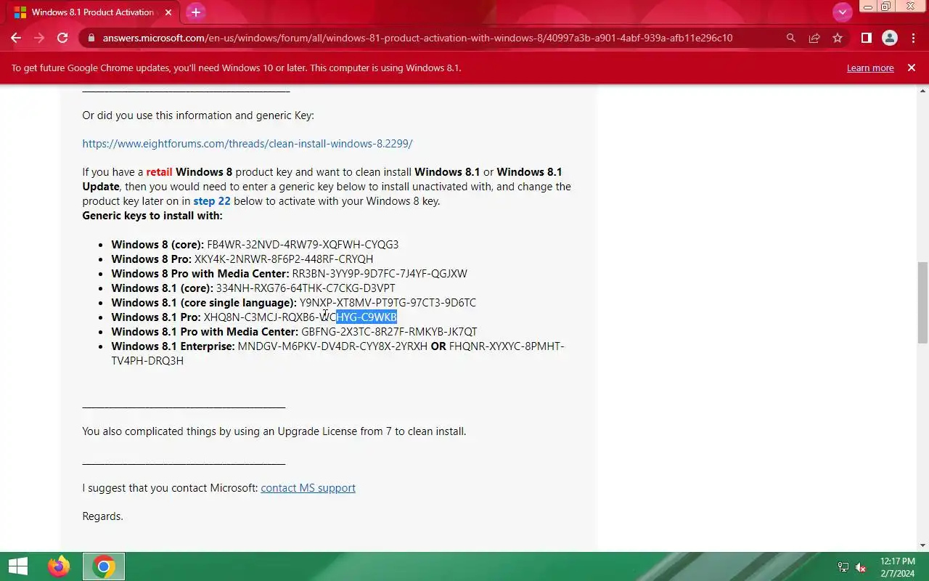Viewport: 929px width, 581px height.
Task: Open Learn more link in warning bar
Action: pos(870,68)
